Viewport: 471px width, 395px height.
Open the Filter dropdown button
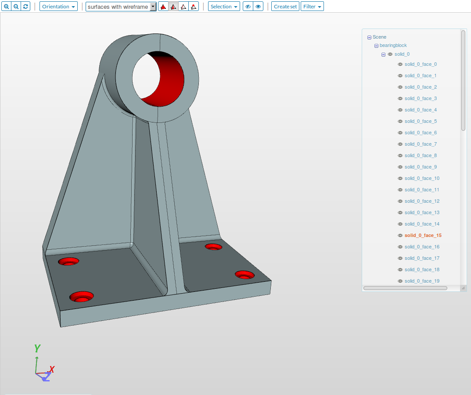312,7
